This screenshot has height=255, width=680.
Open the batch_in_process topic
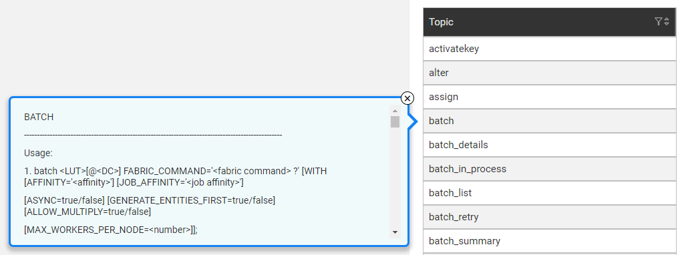point(550,169)
